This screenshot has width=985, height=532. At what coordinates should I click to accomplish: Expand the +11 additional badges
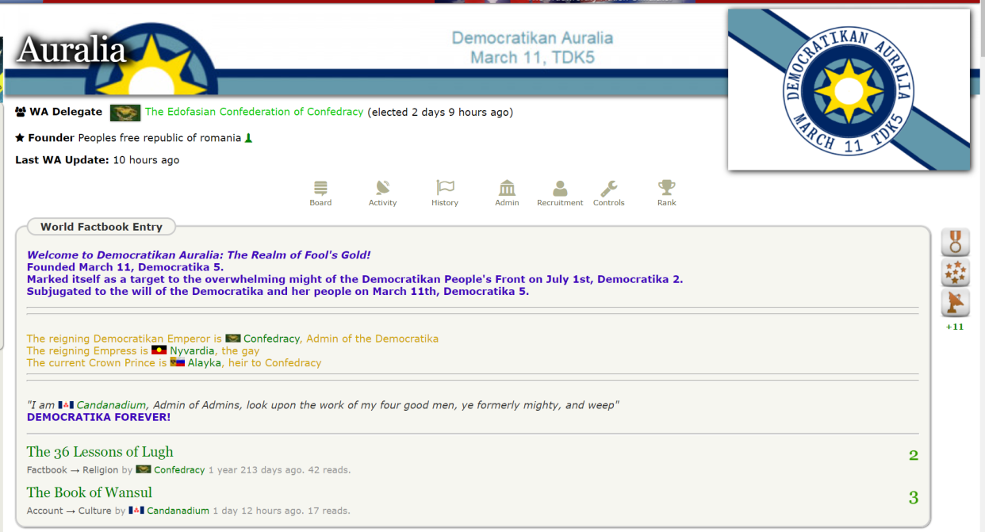[955, 327]
